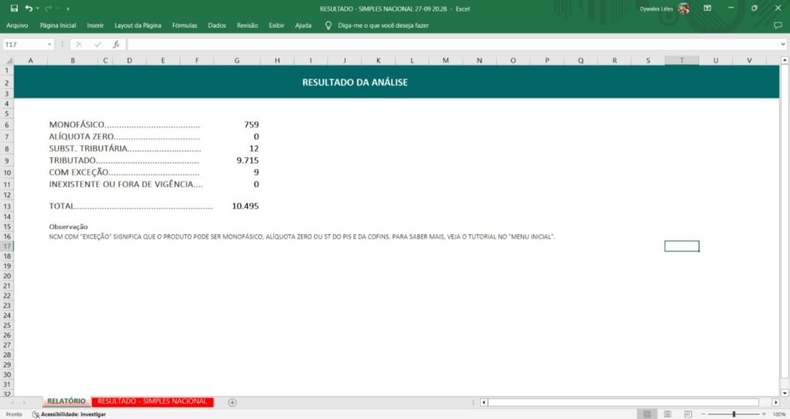Select the RESULTADO - SIMPLES NACIONAL sheet tab
Viewport: 790px width, 419px height.
coord(152,401)
